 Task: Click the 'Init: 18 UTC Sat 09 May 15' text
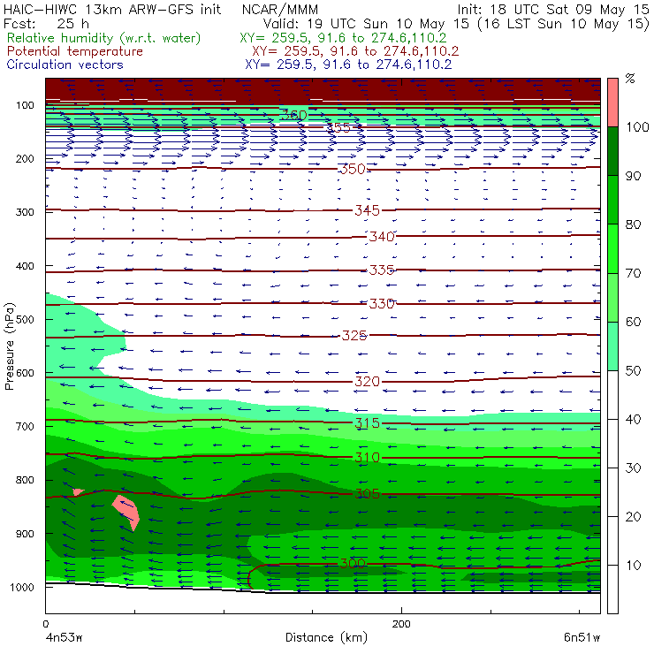[553, 10]
